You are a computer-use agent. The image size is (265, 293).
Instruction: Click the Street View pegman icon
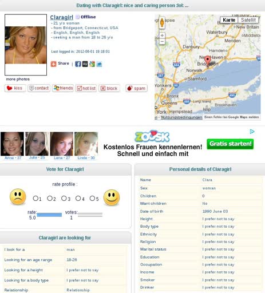[162, 22]
